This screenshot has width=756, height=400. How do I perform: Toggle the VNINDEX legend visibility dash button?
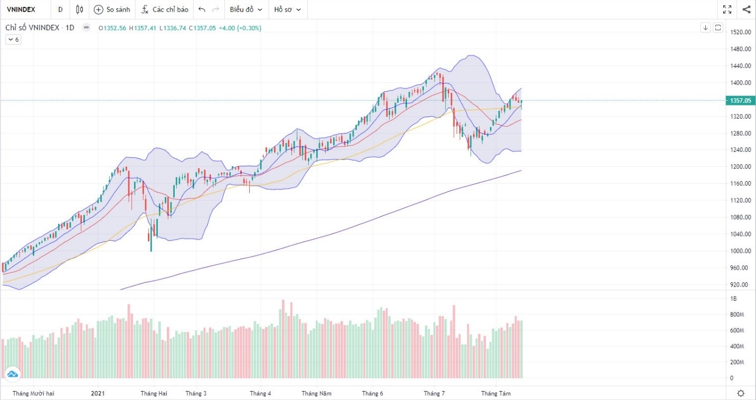click(86, 28)
